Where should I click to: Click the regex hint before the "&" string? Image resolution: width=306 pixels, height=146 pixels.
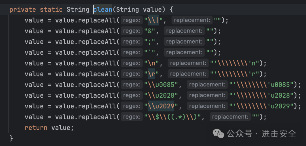(x=131, y=31)
